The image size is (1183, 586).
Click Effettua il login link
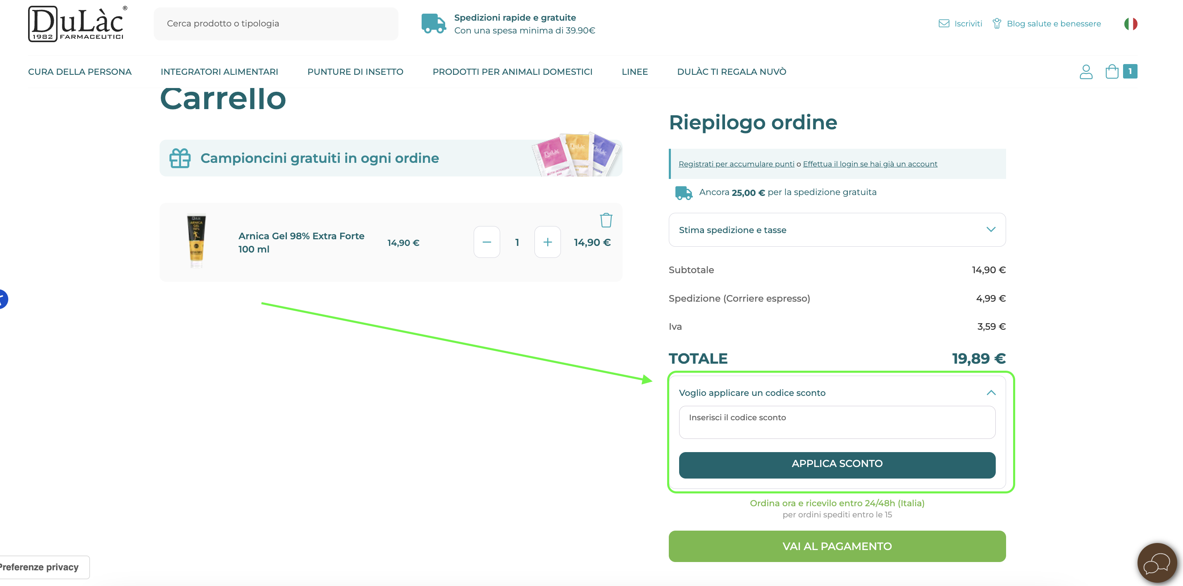[x=870, y=164]
